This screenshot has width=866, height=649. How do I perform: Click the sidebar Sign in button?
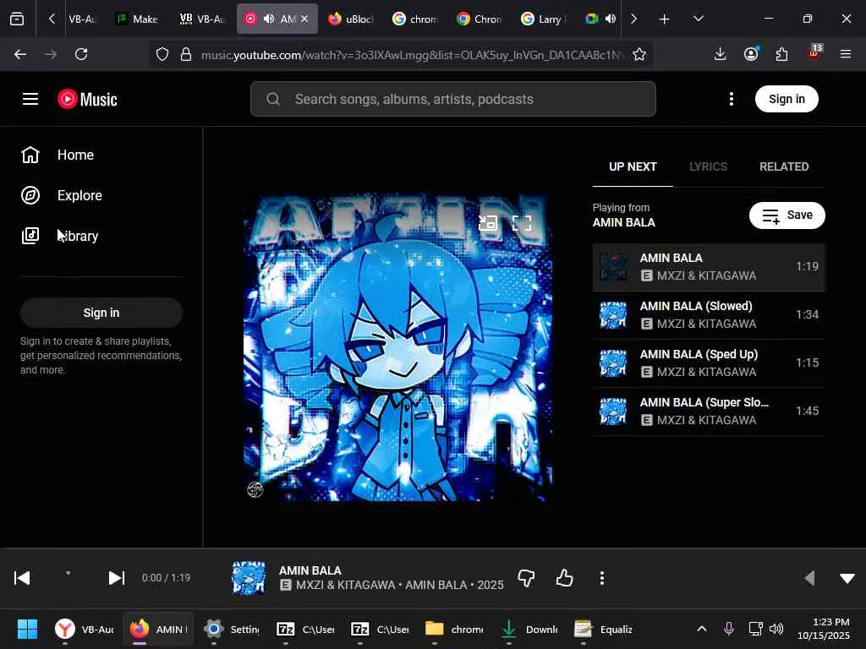(101, 313)
